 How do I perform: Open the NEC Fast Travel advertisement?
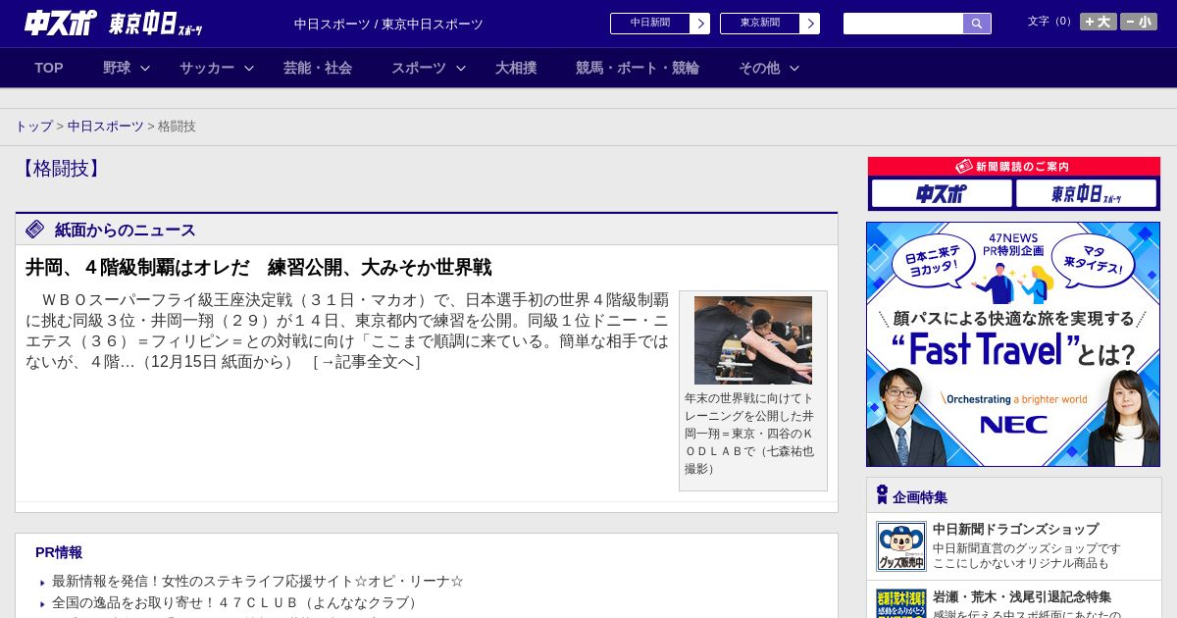coord(1013,344)
